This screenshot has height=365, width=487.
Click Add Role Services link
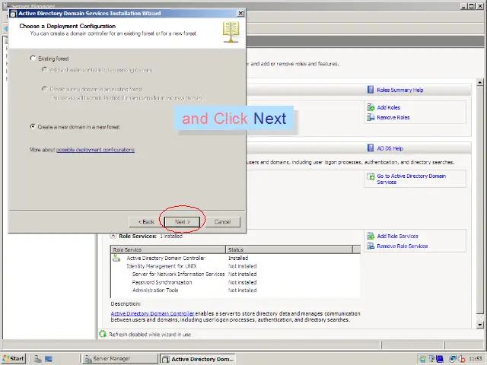coord(397,236)
